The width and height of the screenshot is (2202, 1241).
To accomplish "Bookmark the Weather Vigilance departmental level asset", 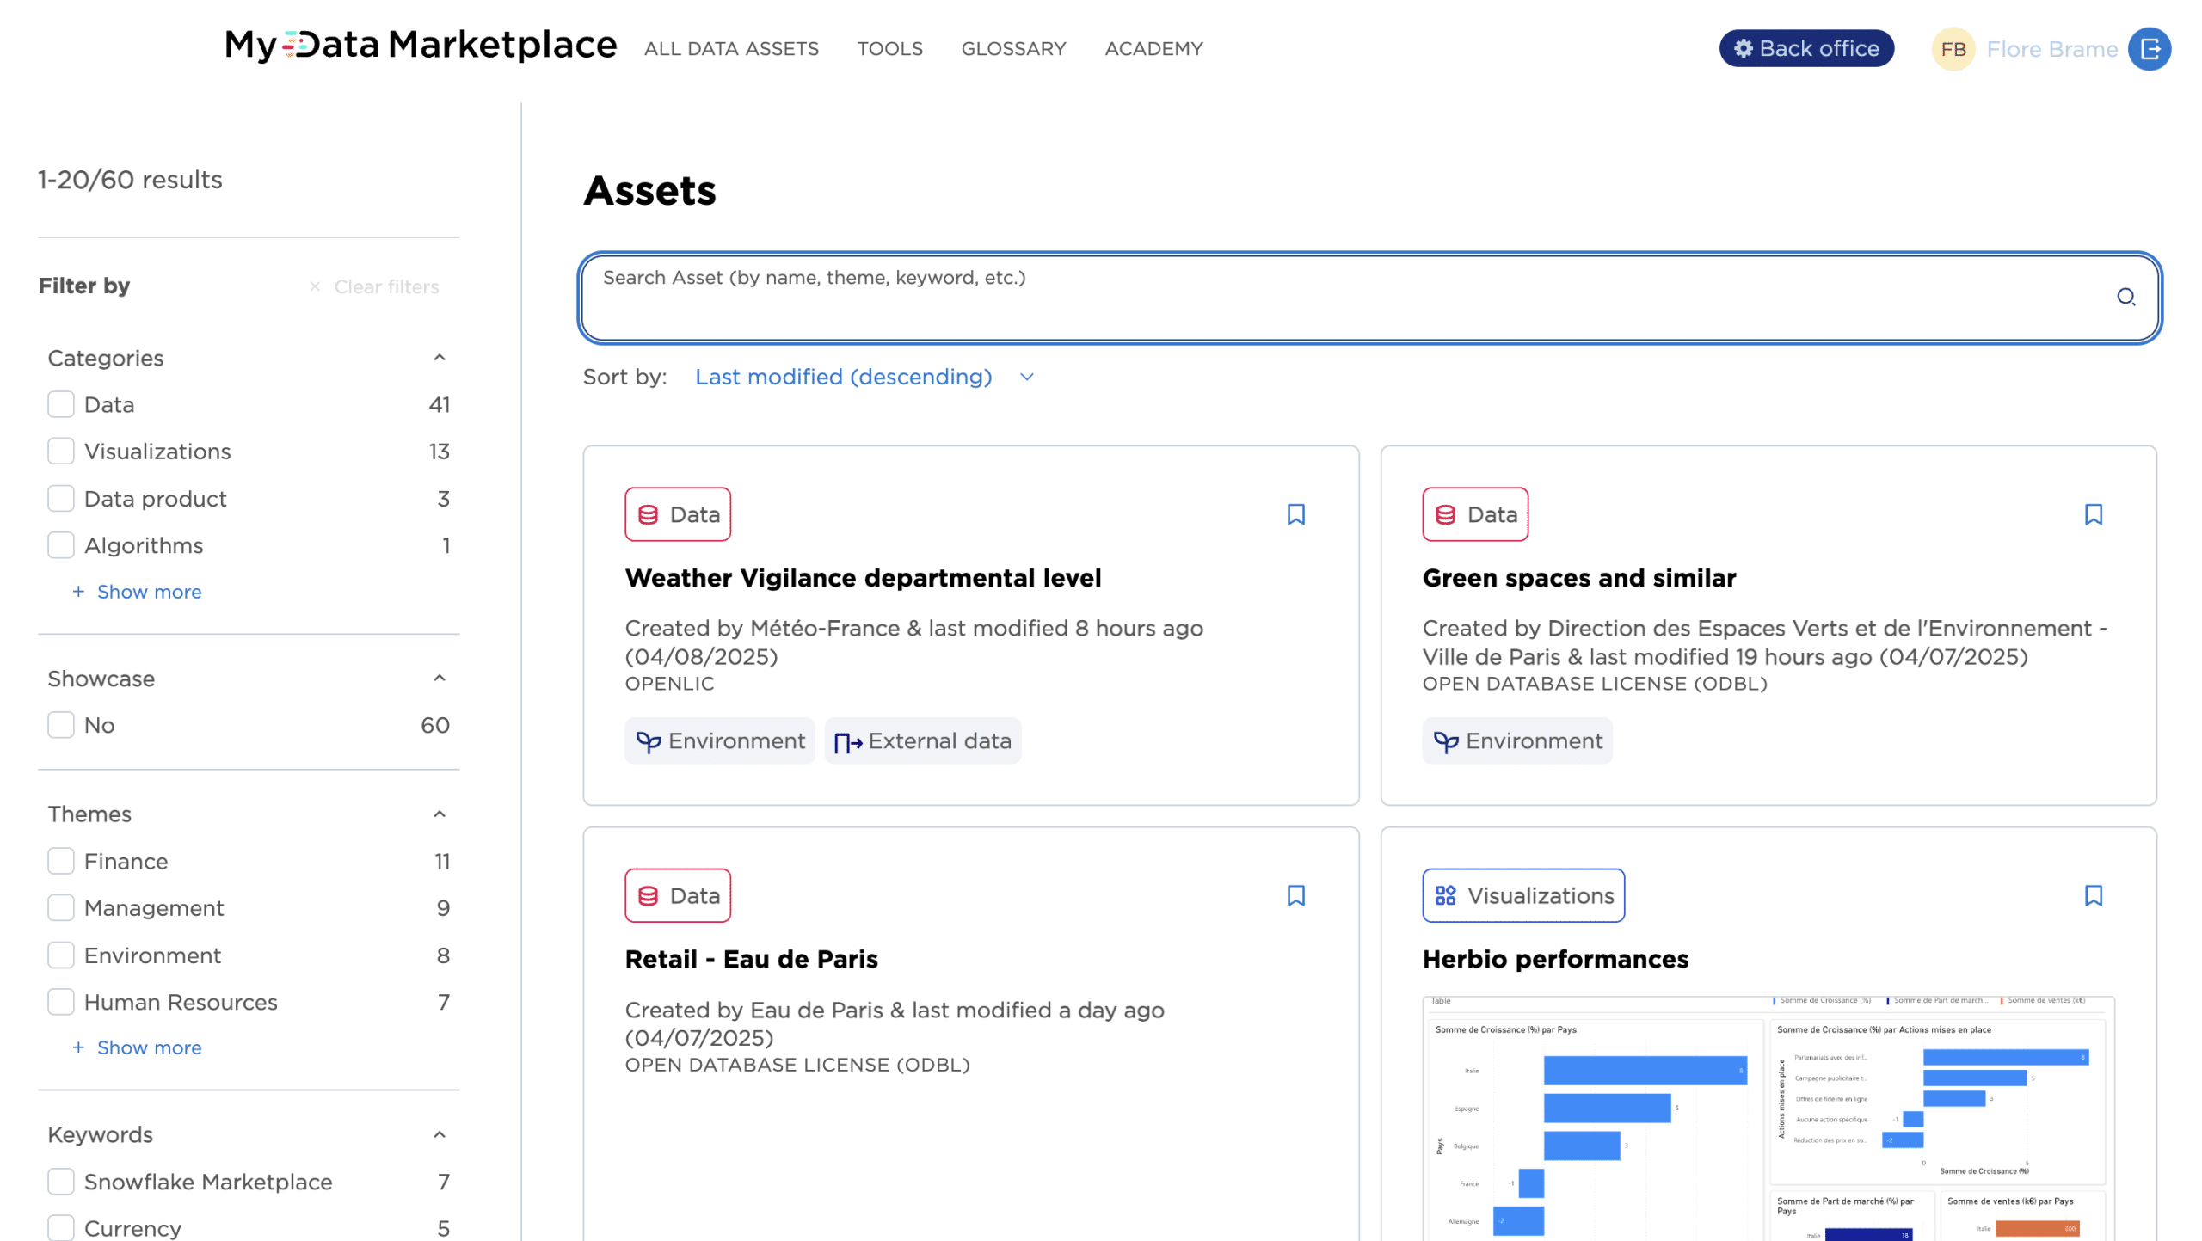I will [x=1295, y=514].
